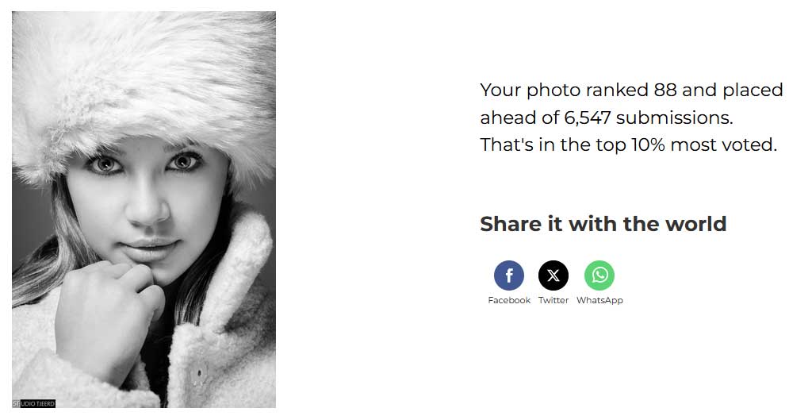Image resolution: width=812 pixels, height=416 pixels.
Task: Click the word "voted" in the results text
Action: 751,144
